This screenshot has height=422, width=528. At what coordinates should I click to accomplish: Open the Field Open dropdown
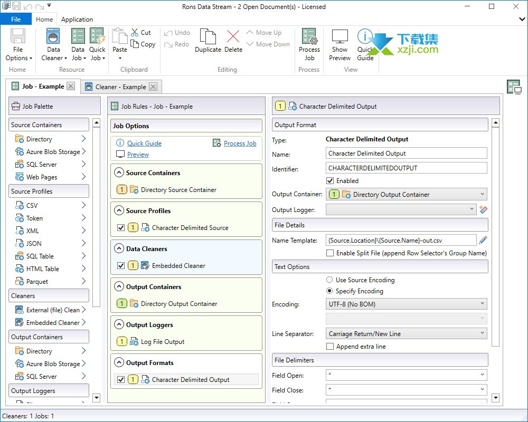407,375
